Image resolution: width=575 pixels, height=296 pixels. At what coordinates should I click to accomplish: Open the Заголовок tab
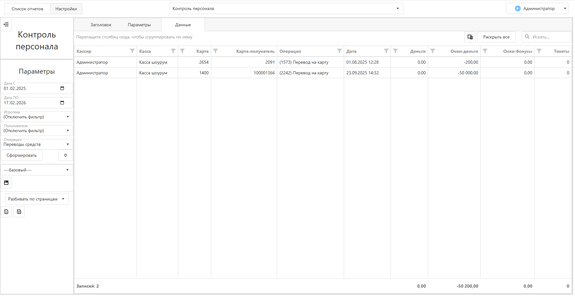(101, 25)
